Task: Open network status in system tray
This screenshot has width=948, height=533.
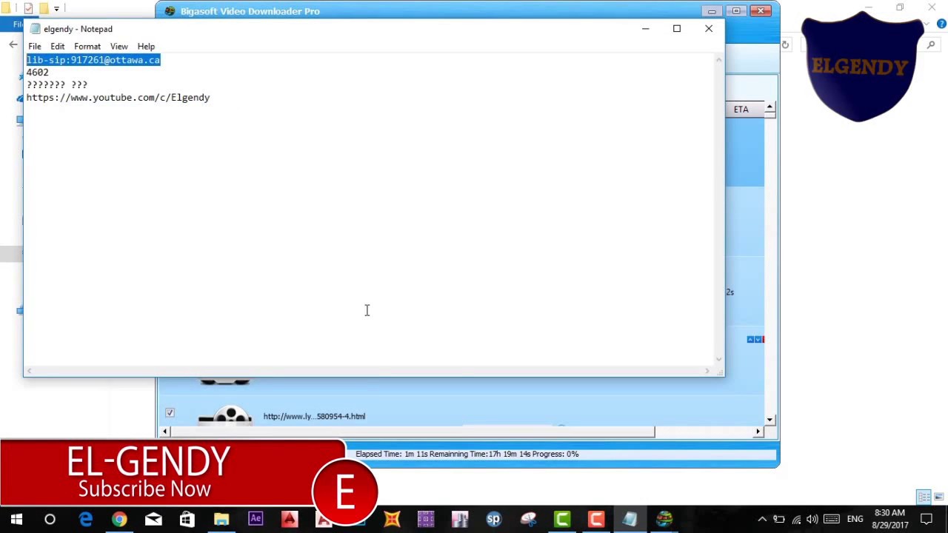Action: (796, 519)
